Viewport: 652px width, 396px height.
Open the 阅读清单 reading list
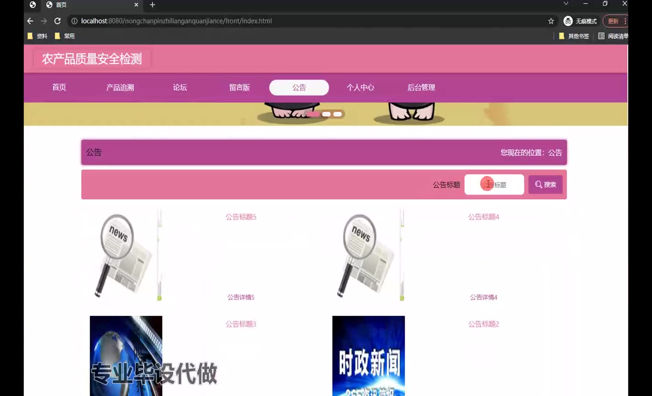613,36
